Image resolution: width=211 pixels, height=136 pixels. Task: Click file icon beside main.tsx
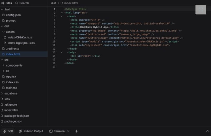click(x=3, y=88)
